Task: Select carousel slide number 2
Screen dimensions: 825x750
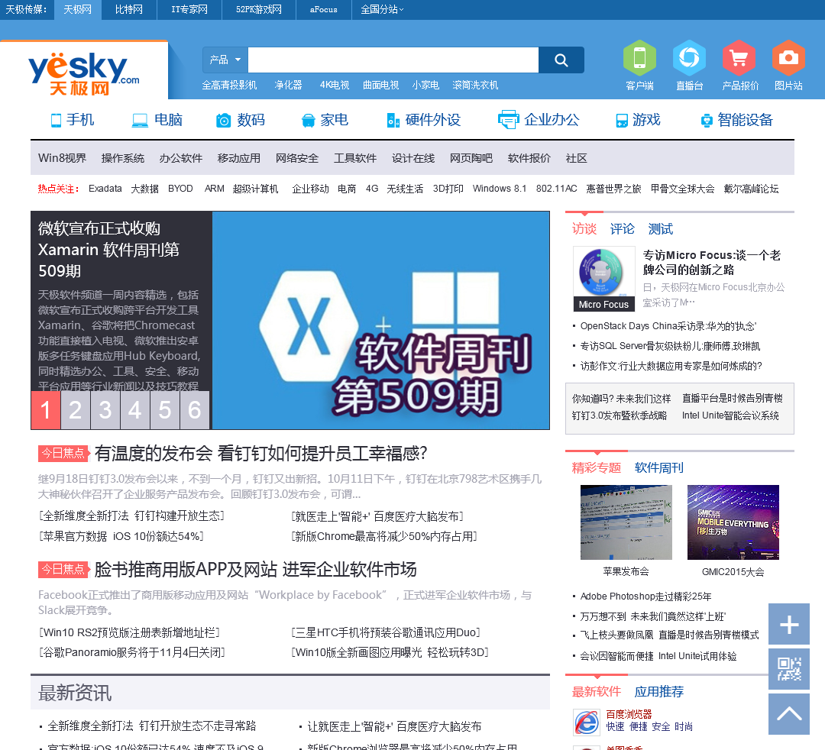Action: point(75,409)
